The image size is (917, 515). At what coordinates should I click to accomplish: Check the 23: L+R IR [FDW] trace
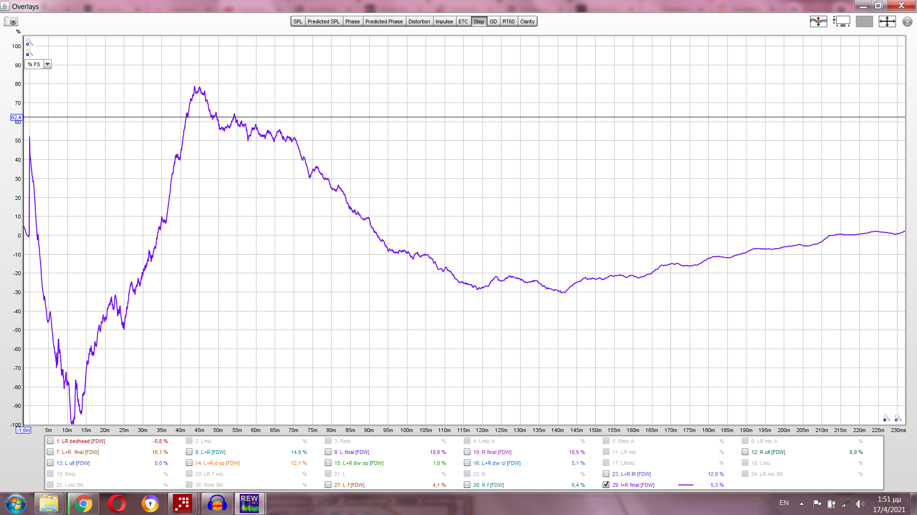coord(606,474)
